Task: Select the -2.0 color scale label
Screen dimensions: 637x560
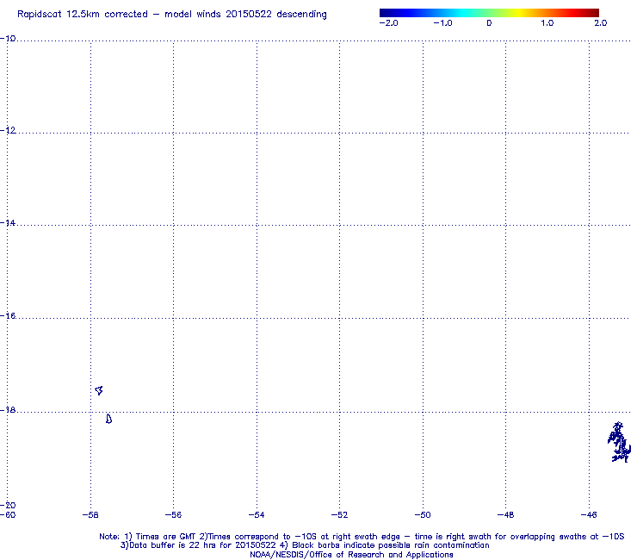Action: [x=389, y=23]
